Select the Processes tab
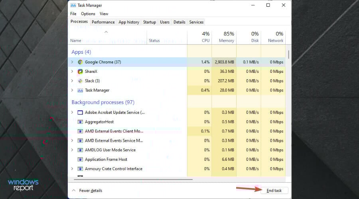This screenshot has height=199, width=359. tap(79, 21)
